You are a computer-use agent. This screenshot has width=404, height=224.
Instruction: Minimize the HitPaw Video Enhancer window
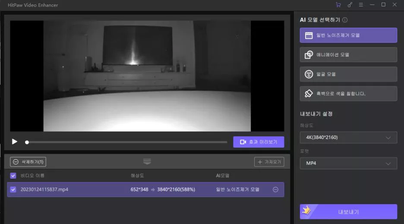point(372,5)
